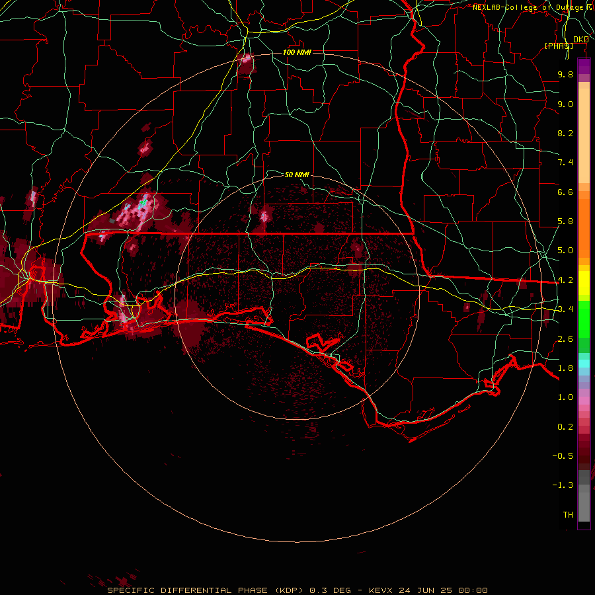Click the yellow segment of the color bar

pos(584,283)
